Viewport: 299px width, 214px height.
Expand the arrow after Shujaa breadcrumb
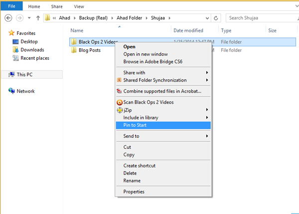[x=169, y=18]
